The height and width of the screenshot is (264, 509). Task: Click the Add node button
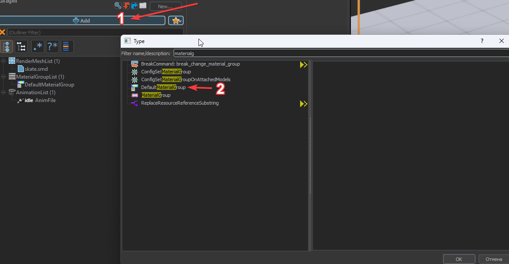click(x=81, y=20)
